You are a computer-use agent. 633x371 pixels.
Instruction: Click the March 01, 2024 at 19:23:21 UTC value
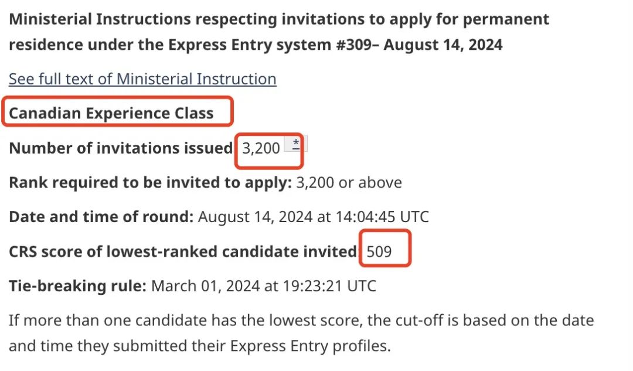(x=264, y=286)
